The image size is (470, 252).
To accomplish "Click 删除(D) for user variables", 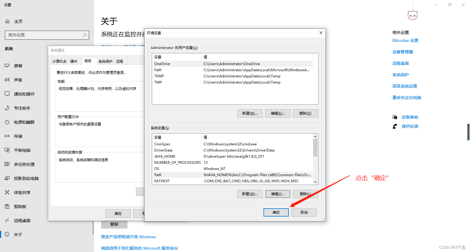I will pos(305,113).
